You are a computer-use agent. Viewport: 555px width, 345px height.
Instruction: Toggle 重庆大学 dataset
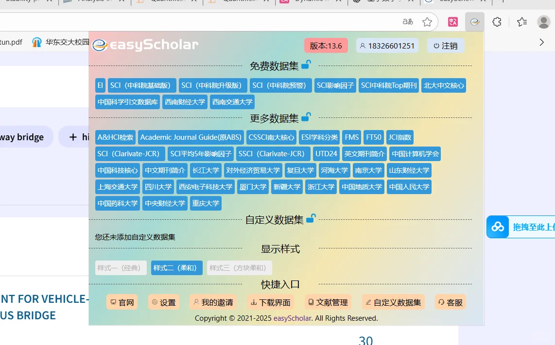point(206,203)
